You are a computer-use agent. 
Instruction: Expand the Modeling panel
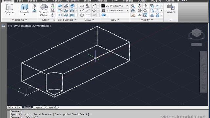19,20
